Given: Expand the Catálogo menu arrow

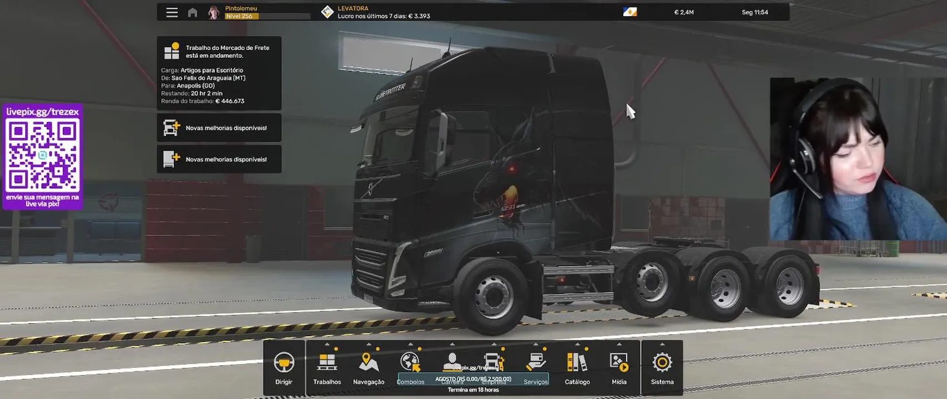Looking at the screenshot, I should (x=577, y=344).
